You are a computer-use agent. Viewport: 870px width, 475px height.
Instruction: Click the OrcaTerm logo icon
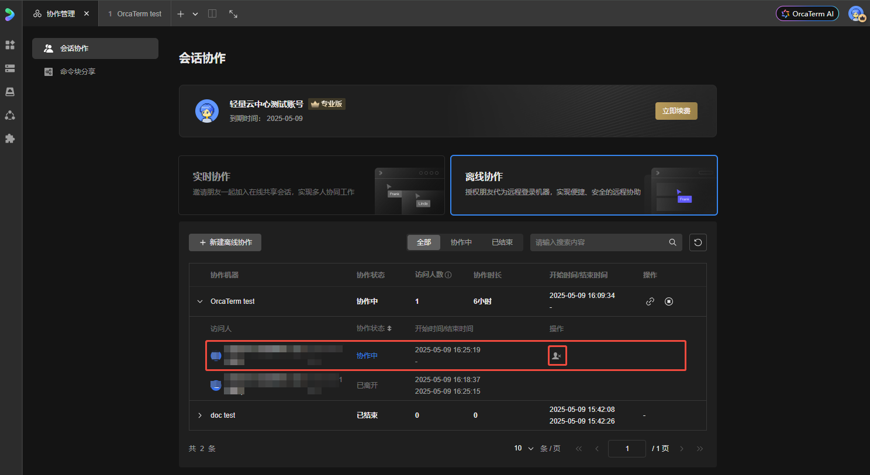click(9, 14)
